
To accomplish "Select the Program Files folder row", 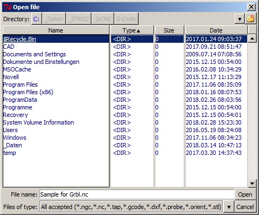I will 56,84.
